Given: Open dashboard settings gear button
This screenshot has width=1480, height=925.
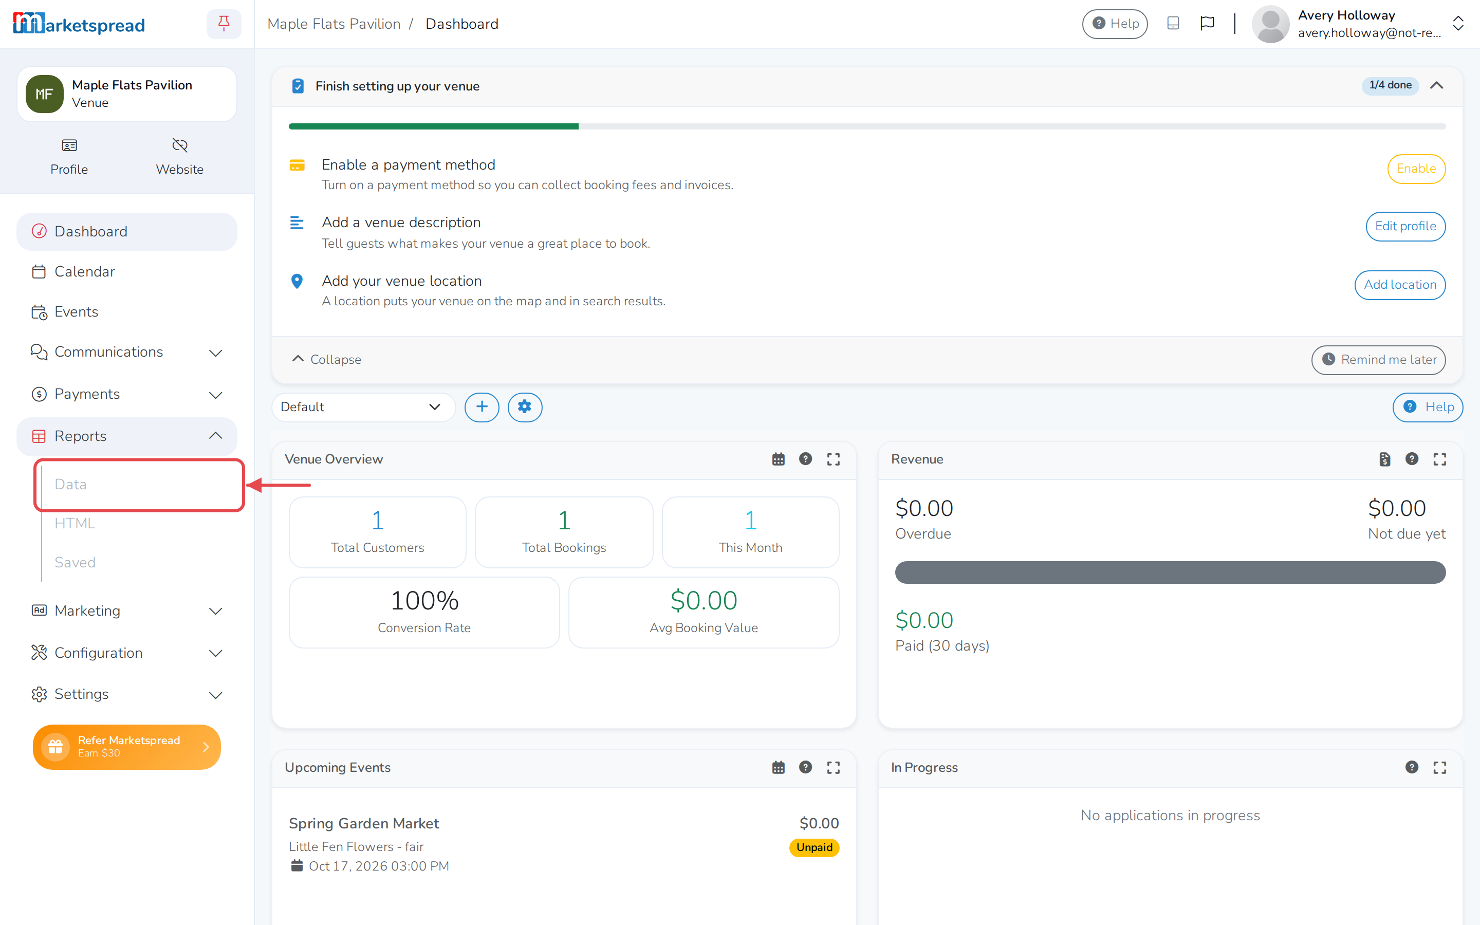Looking at the screenshot, I should pos(525,407).
